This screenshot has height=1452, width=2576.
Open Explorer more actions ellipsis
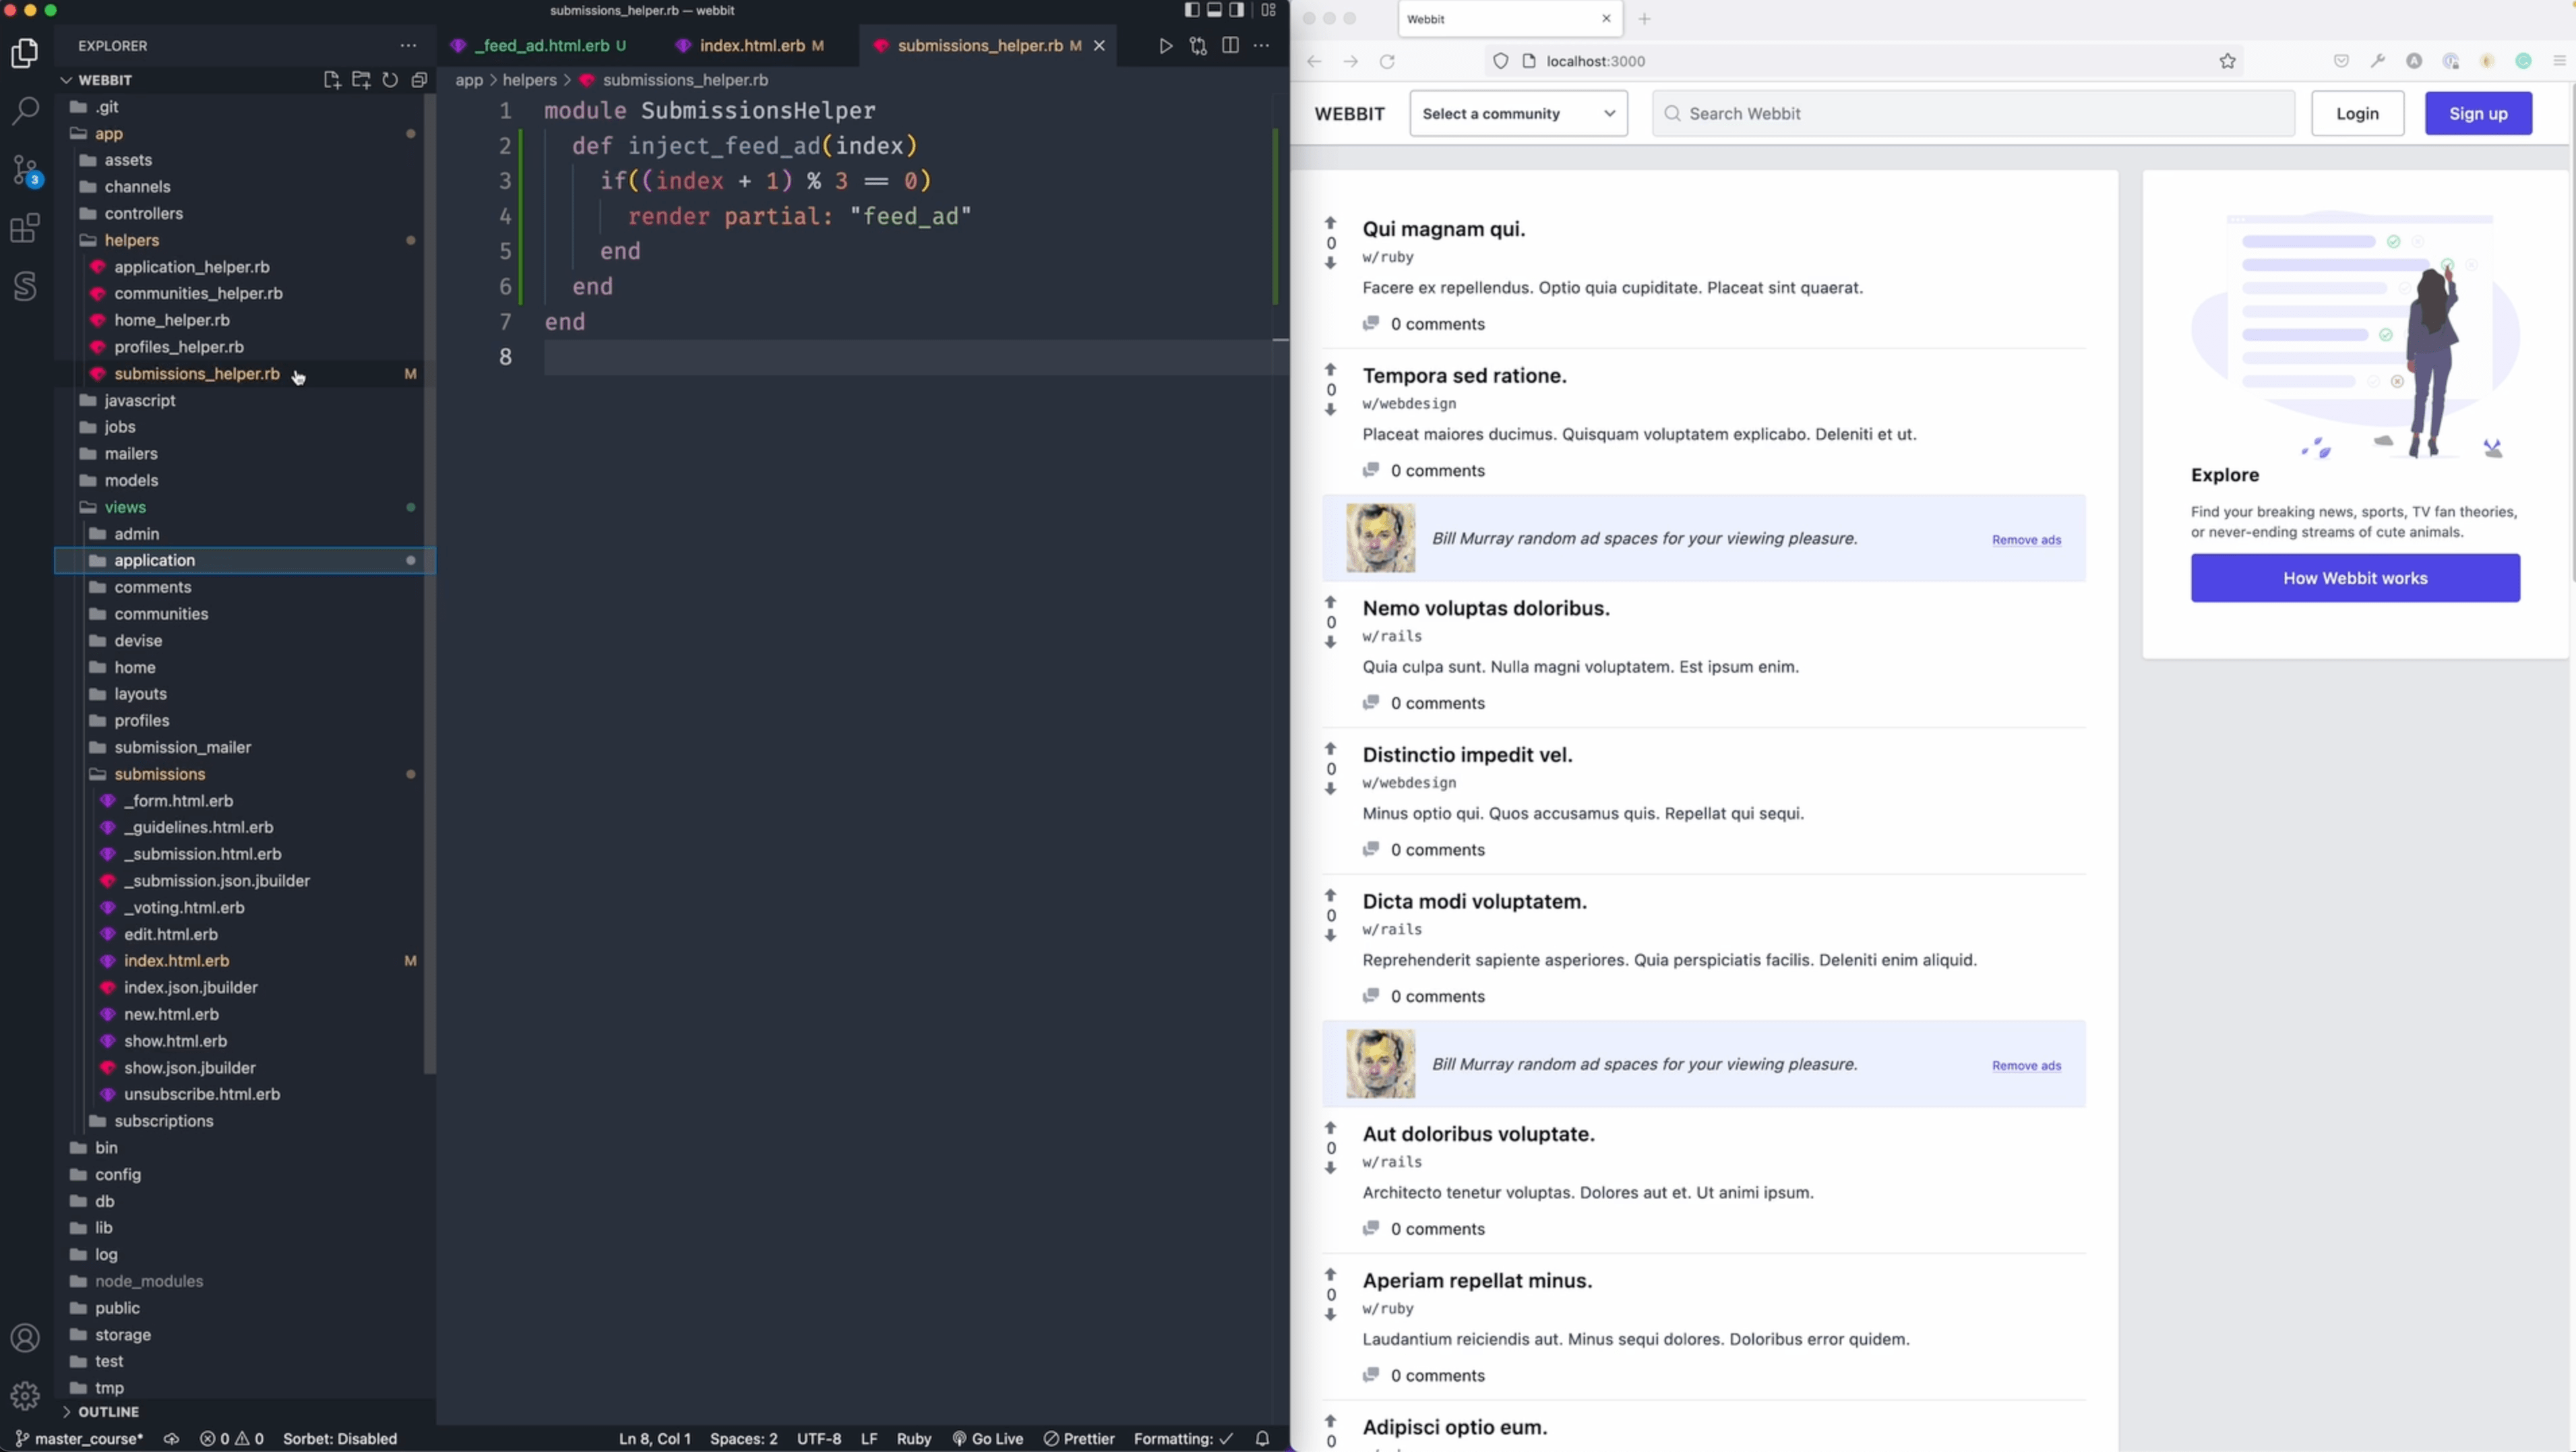408,46
